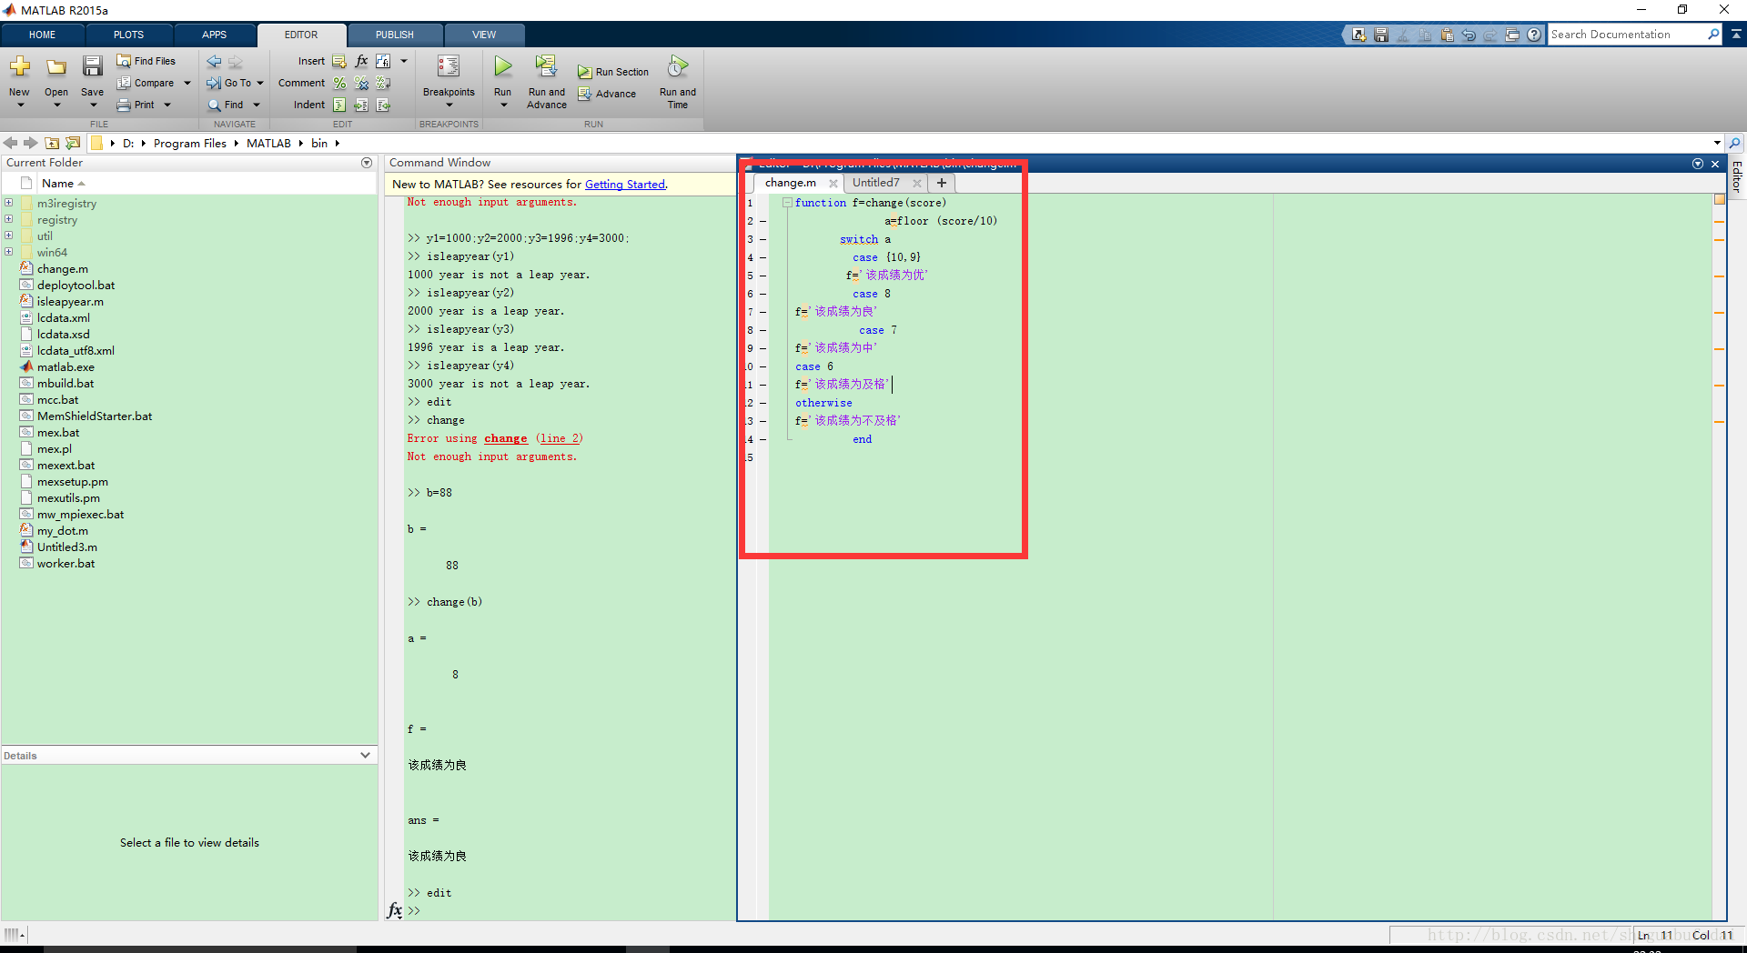This screenshot has height=953, width=1747.
Task: Click the Find magnifier in Navigate group
Action: pyautogui.click(x=215, y=105)
